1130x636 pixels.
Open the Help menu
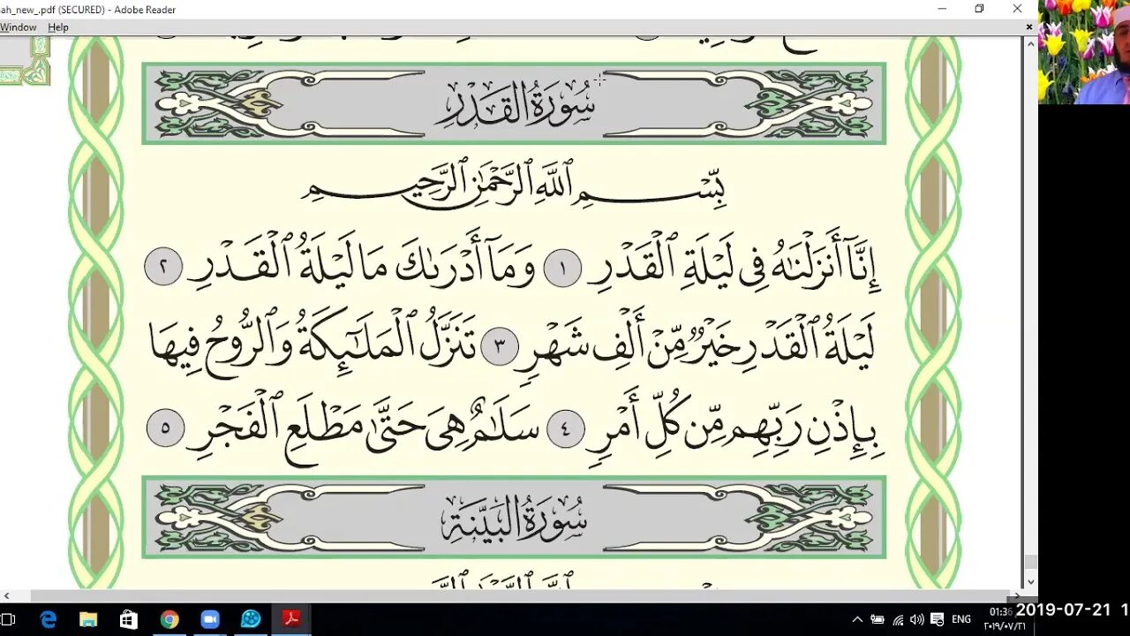(58, 27)
